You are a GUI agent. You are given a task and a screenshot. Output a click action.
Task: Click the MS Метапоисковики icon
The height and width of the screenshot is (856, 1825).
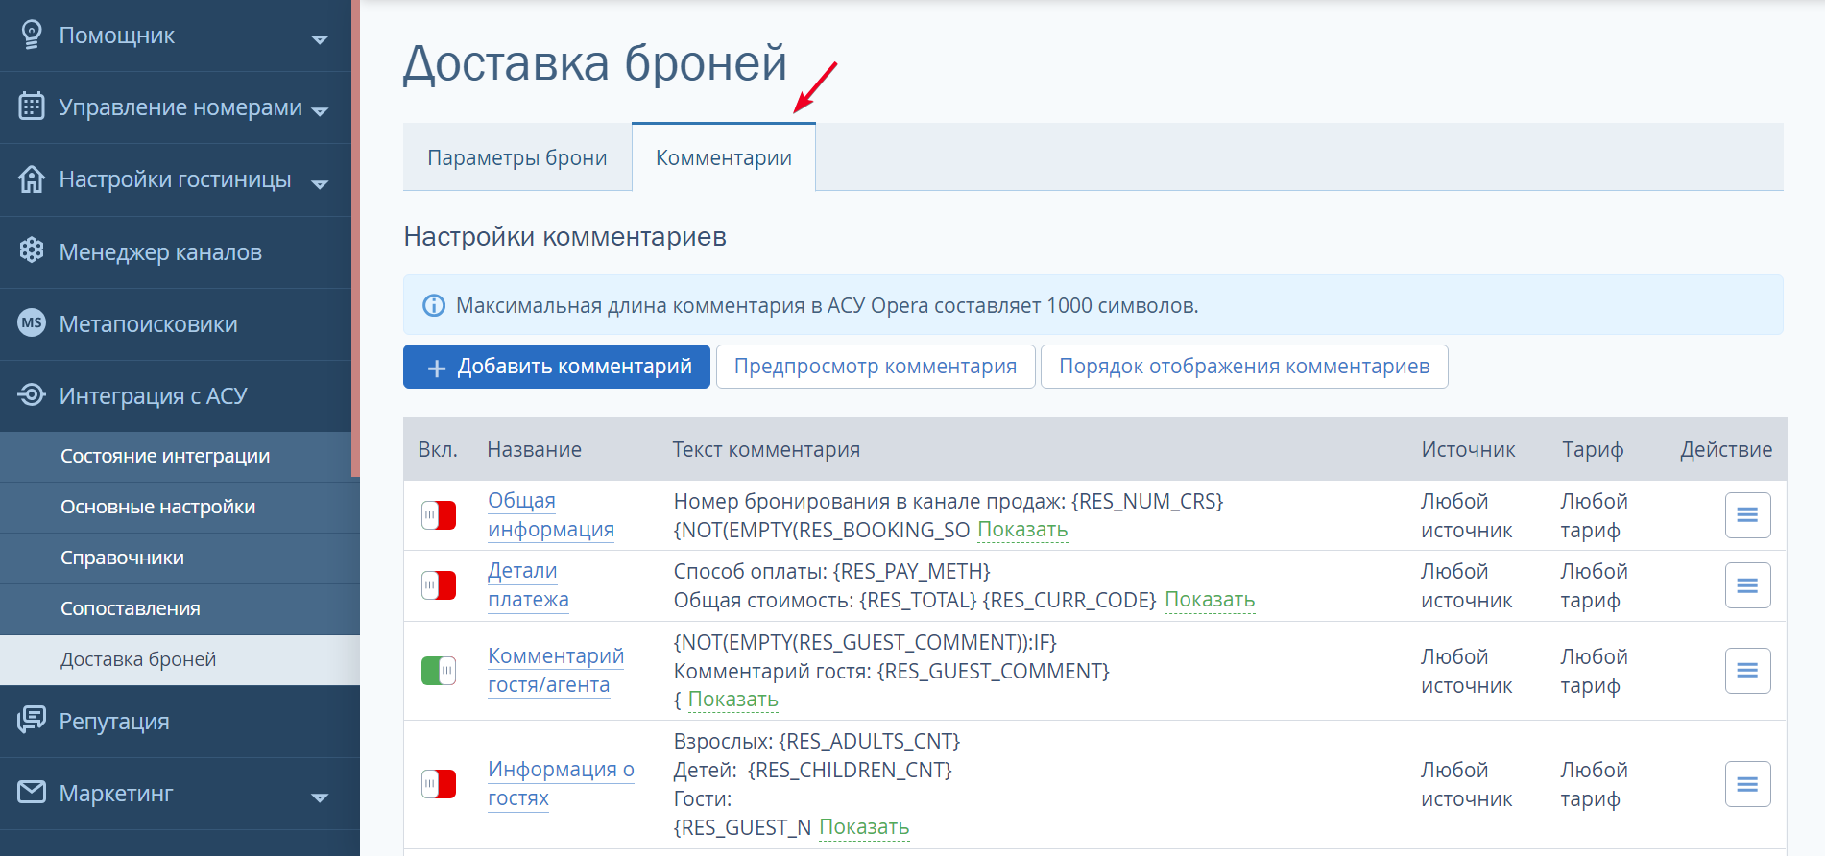click(x=32, y=322)
